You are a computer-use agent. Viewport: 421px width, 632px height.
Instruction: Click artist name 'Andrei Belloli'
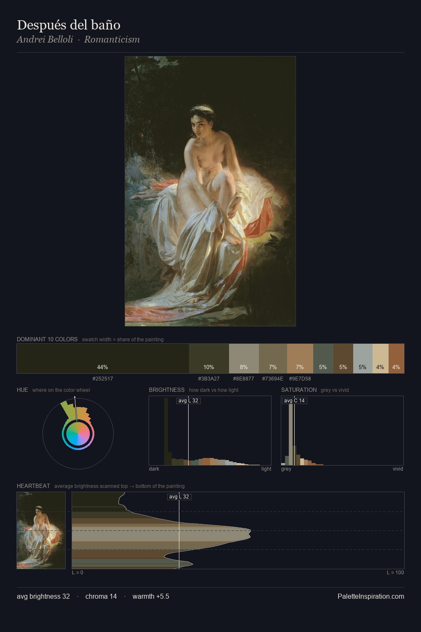coord(45,40)
